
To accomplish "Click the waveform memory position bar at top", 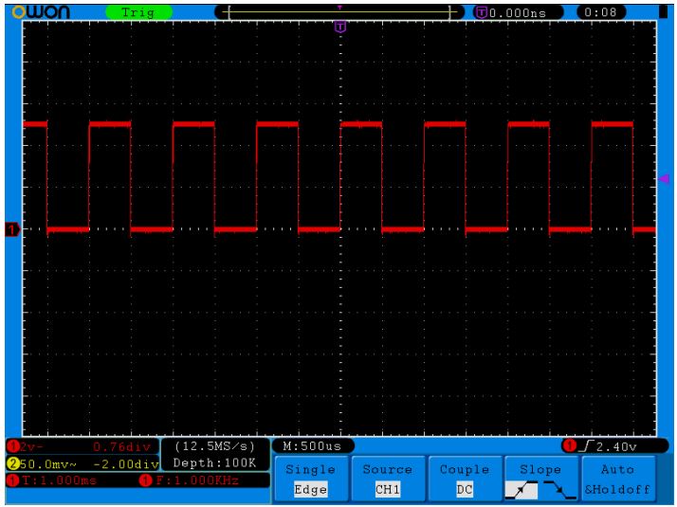I will [339, 12].
